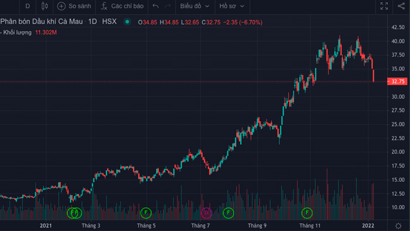Redo the last chart action
The height and width of the screenshot is (231, 410).
coord(168,6)
